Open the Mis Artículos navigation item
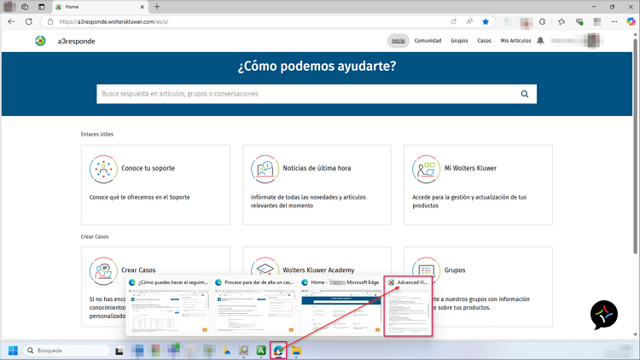640x360 pixels. point(515,40)
